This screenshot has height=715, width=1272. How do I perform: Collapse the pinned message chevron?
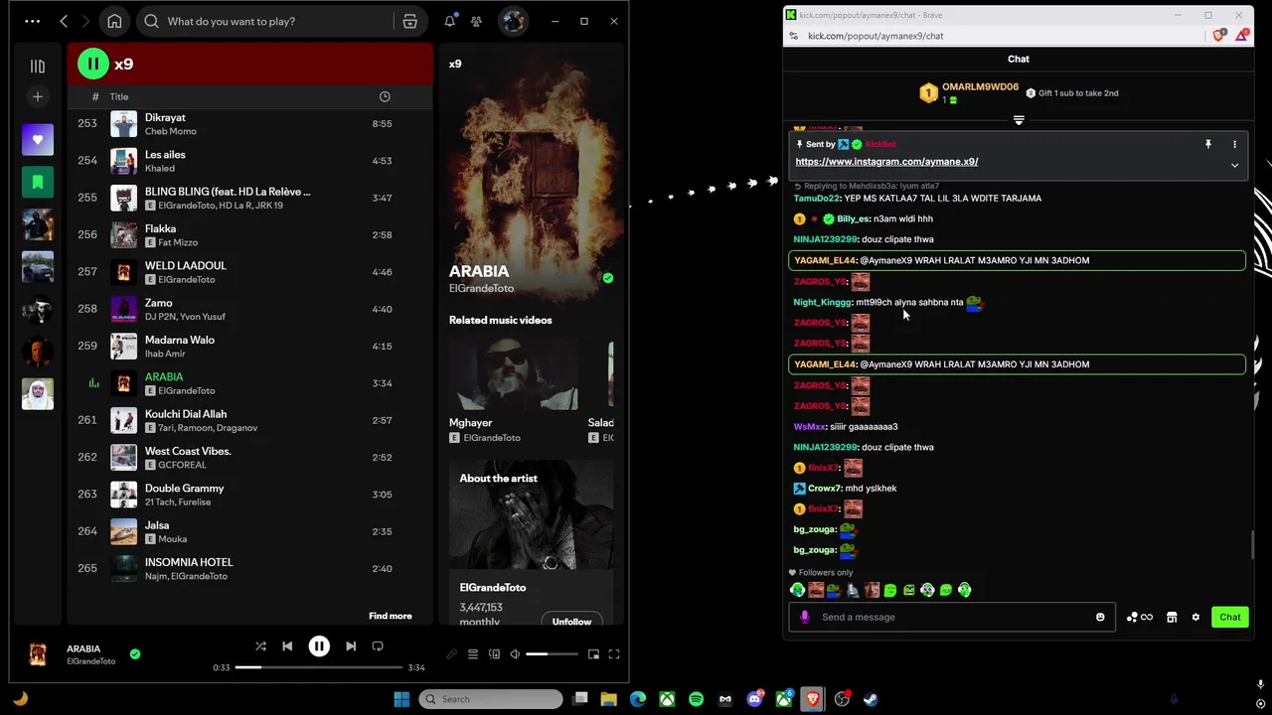click(x=1235, y=165)
